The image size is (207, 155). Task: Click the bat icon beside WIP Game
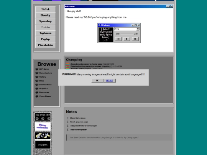click(x=37, y=69)
